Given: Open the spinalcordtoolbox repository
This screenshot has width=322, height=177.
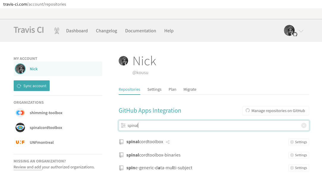Looking at the screenshot, I should point(145,142).
